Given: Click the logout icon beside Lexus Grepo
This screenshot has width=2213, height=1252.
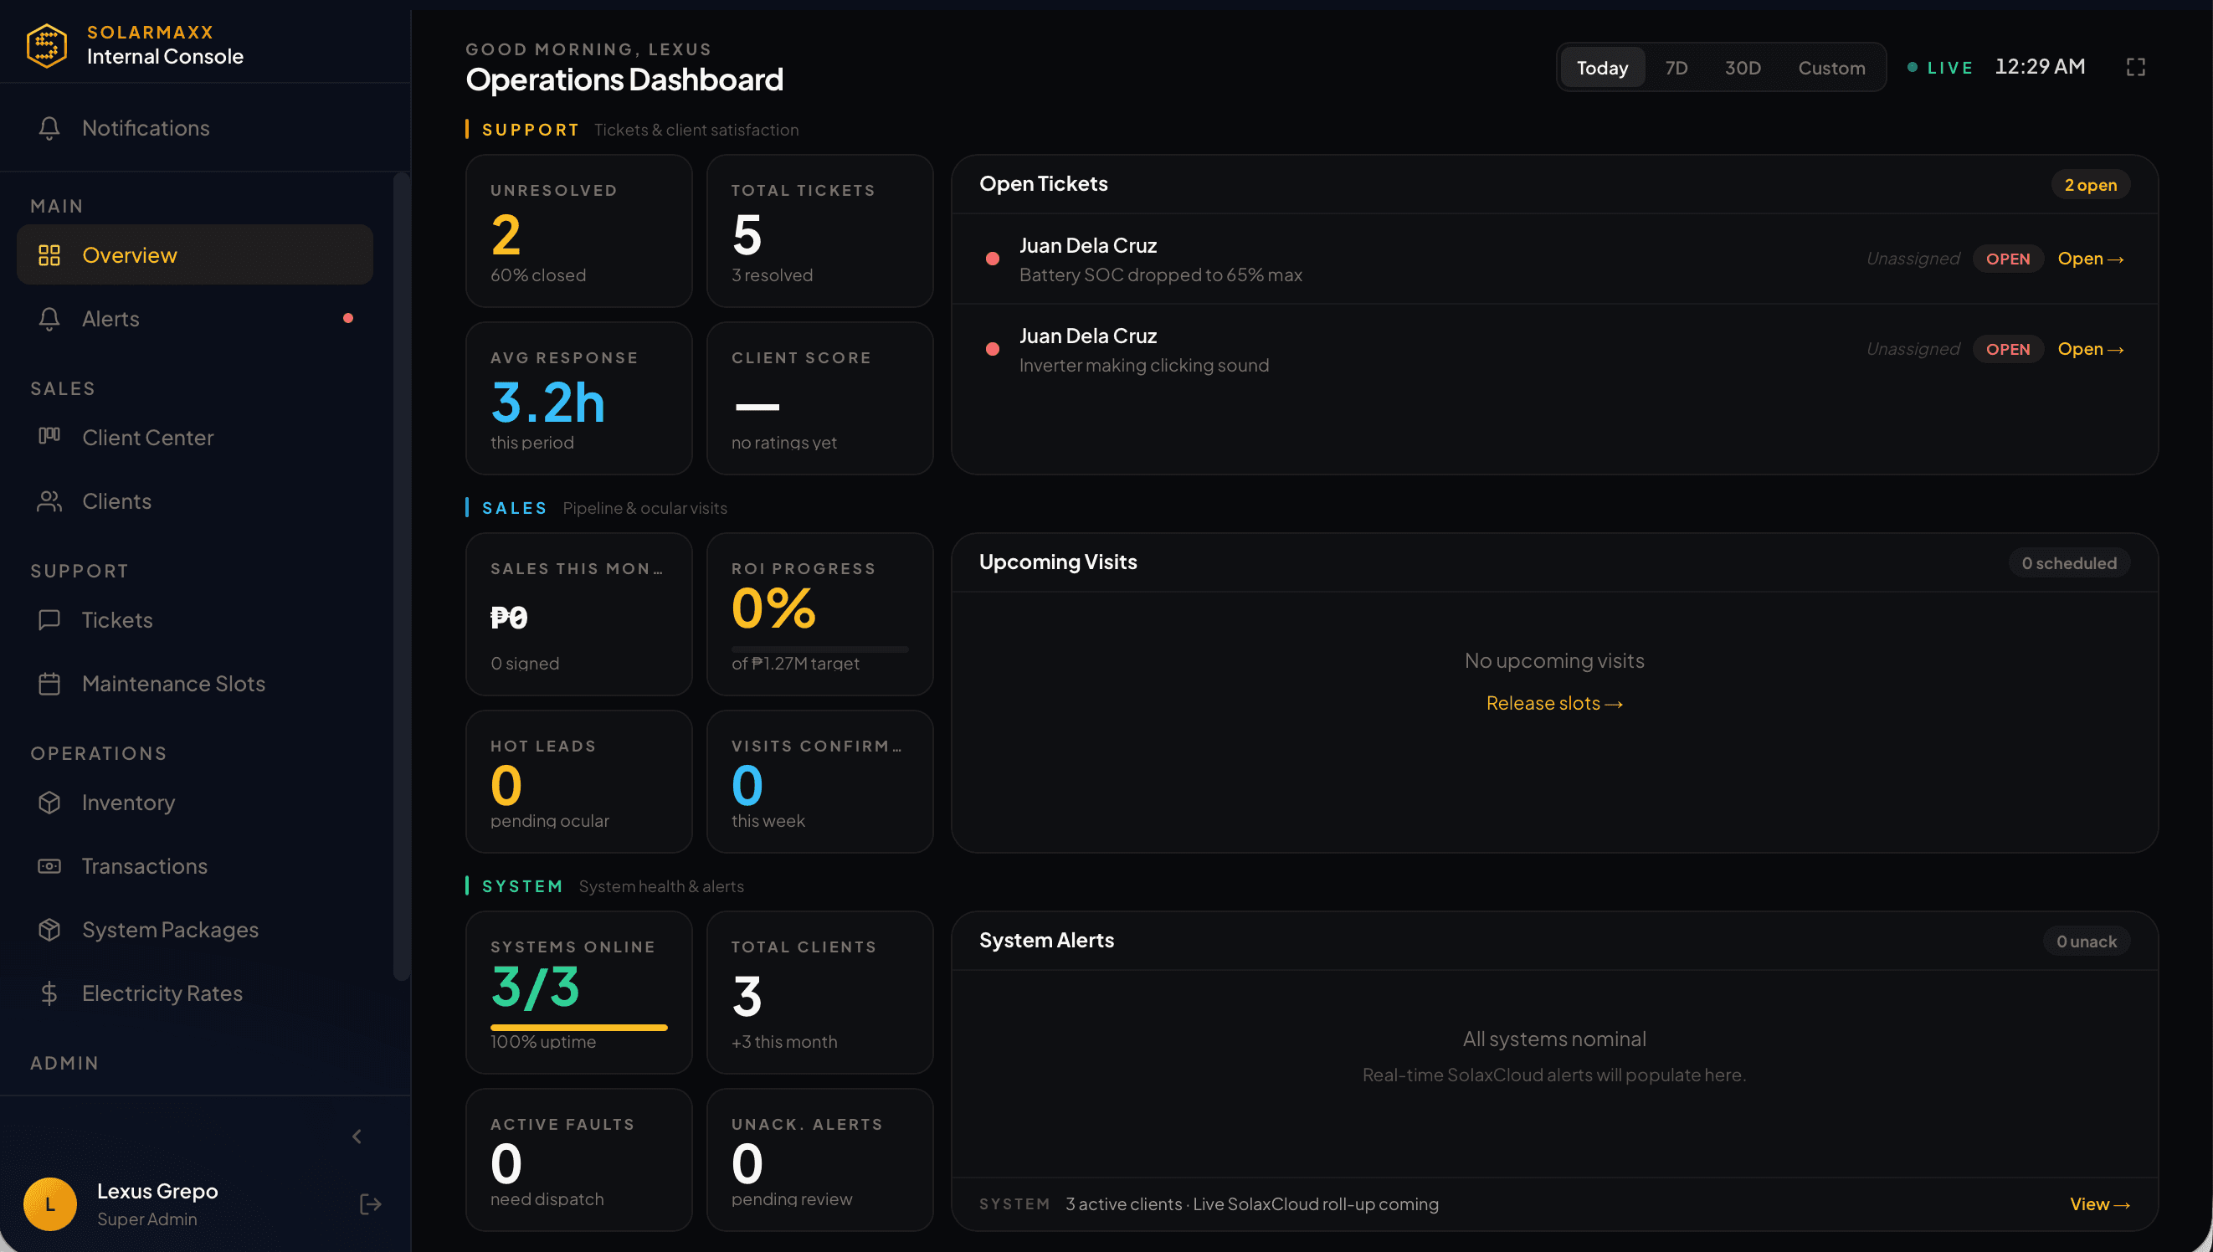Looking at the screenshot, I should click(x=371, y=1203).
